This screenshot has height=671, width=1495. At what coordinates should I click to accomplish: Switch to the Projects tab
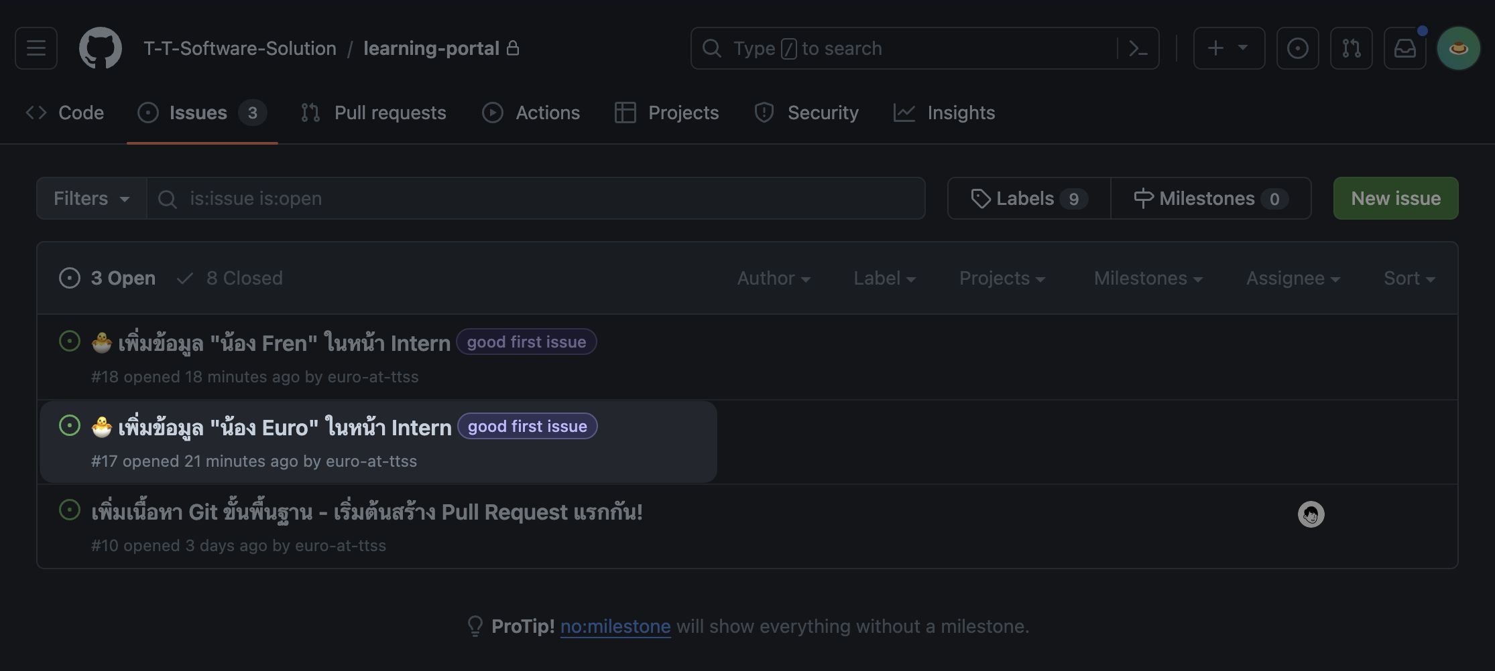coord(667,113)
